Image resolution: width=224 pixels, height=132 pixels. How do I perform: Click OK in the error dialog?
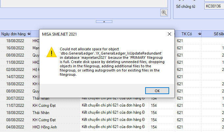point(157,91)
